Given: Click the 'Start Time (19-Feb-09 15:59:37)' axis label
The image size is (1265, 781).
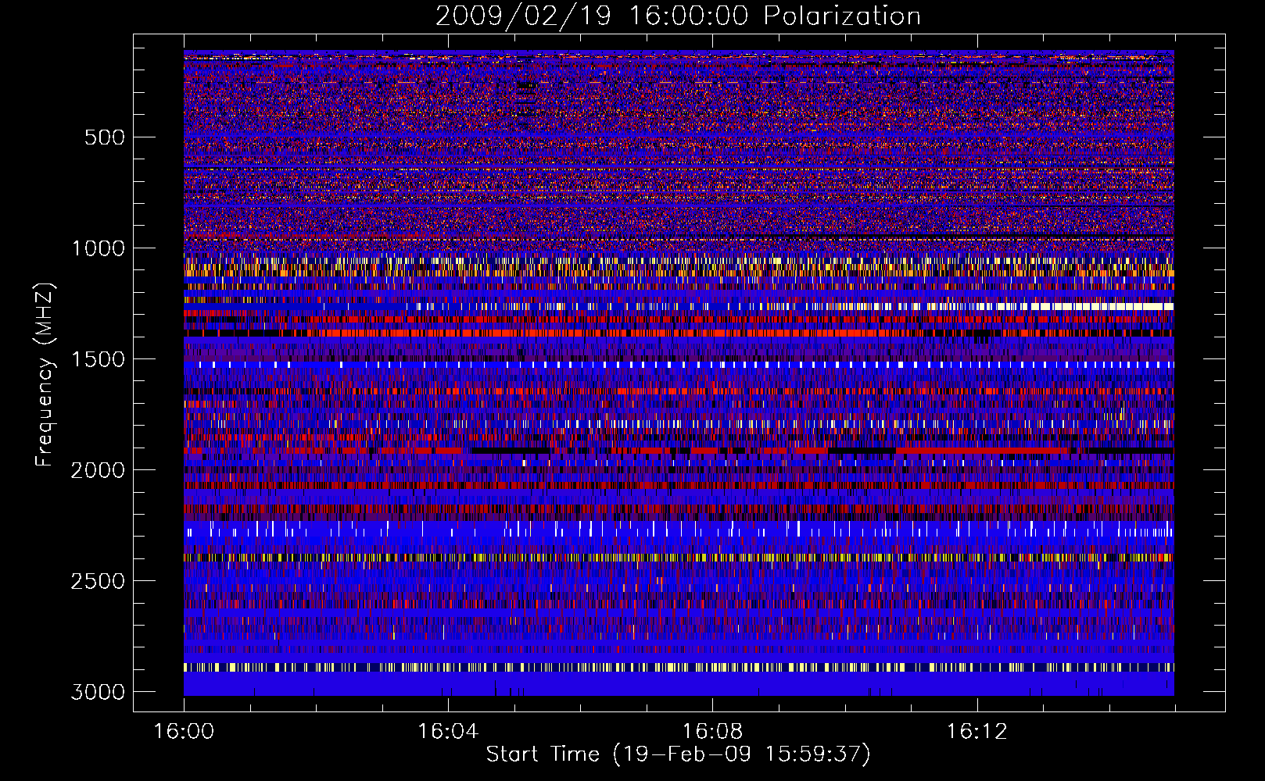Looking at the screenshot, I should (x=678, y=754).
